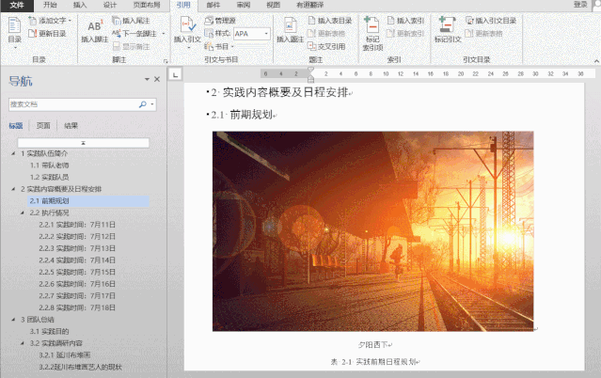Go to 2.2.8 实践时间: 7月18日
Image resolution: width=601 pixels, height=378 pixels.
coord(77,307)
